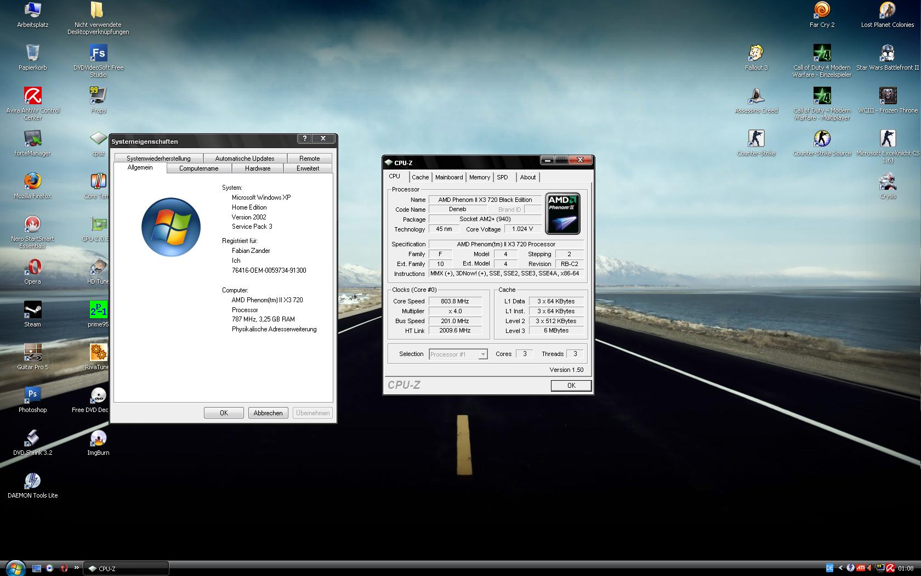
Task: Launch Star Wars Battlefront II shortcut
Action: click(888, 58)
